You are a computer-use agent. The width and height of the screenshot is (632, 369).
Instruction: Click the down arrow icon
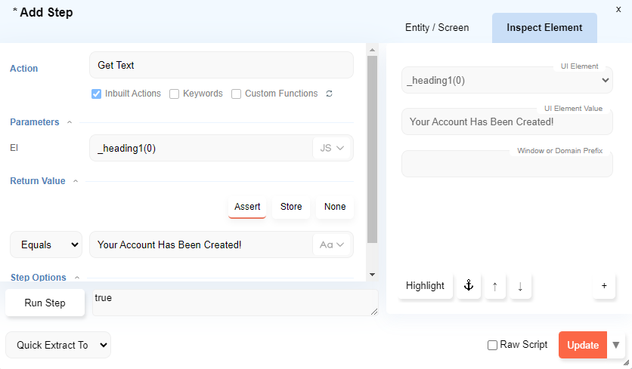point(520,286)
